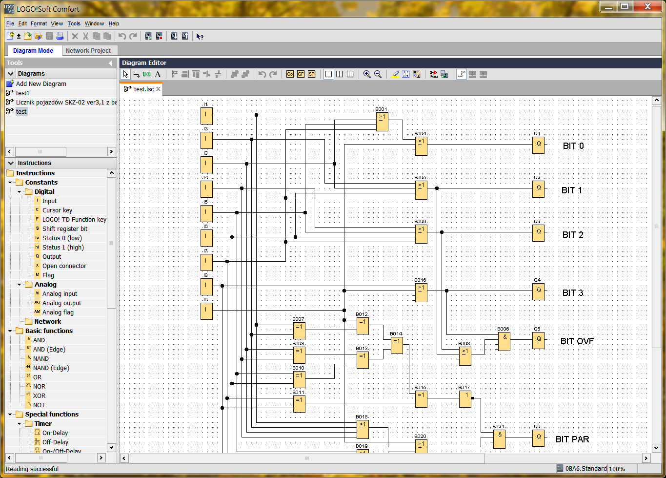
Task: Select the Connect wiring tool
Action: (x=136, y=74)
